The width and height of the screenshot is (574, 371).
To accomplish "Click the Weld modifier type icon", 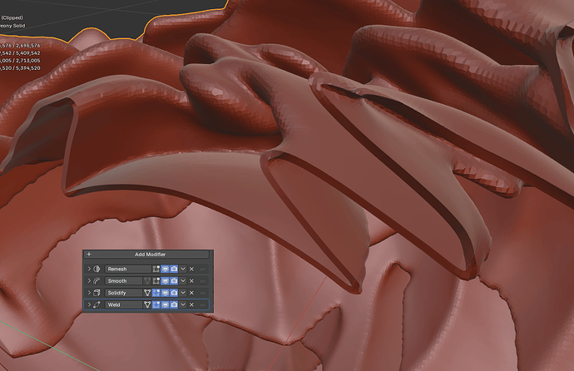I will 96,304.
